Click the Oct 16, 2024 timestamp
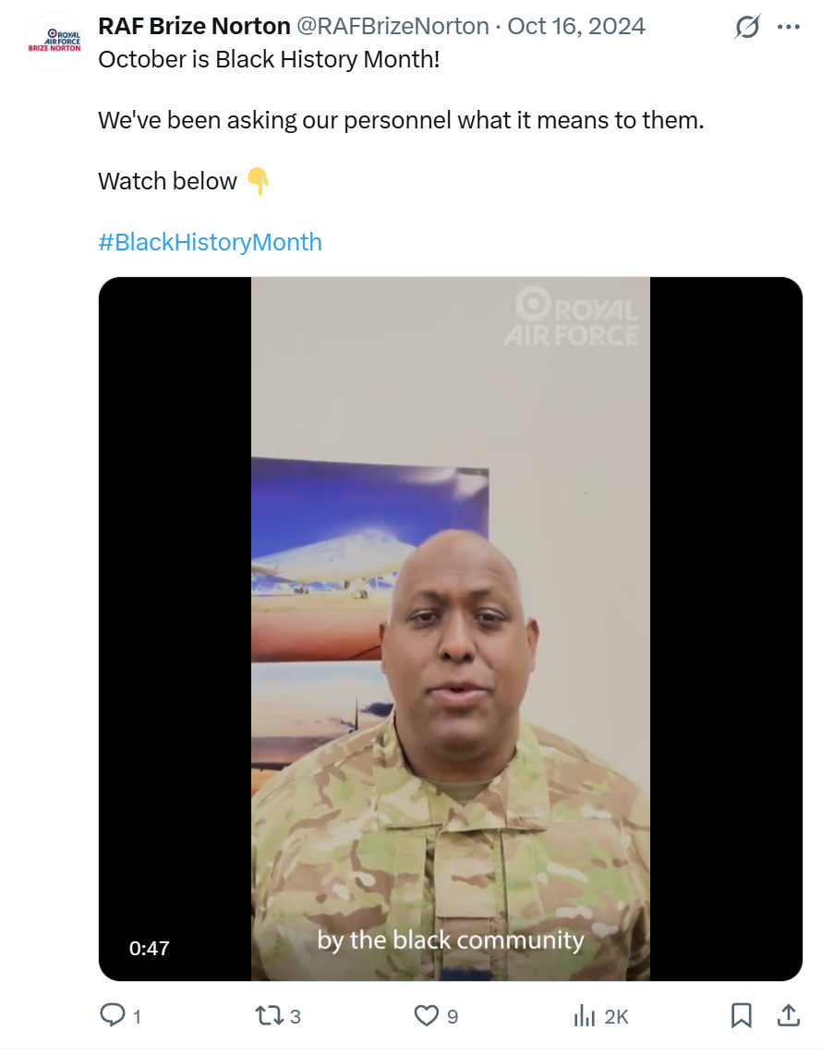822x1055 pixels. (x=575, y=26)
